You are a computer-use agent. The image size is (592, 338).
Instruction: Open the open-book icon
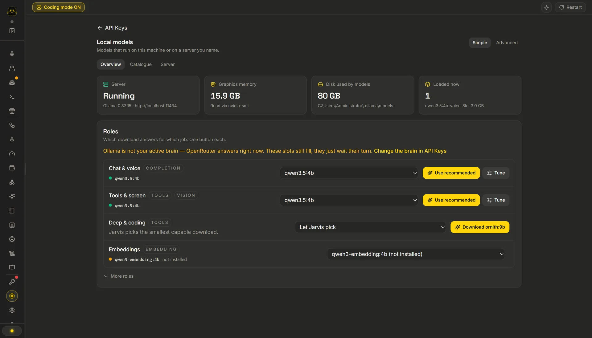pos(12,267)
